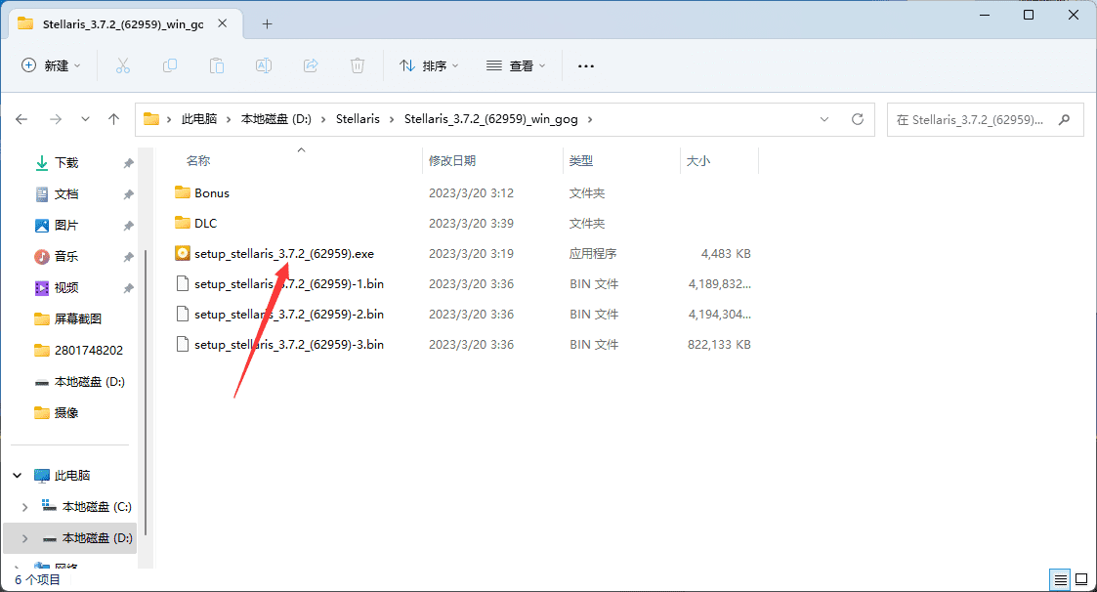Click the navigation pane scrollbar
1097x592 pixels.
(145, 392)
